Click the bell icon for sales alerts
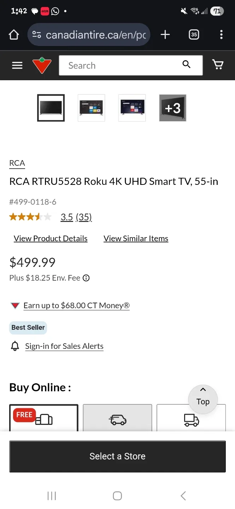The height and width of the screenshot is (509, 235). [x=15, y=346]
